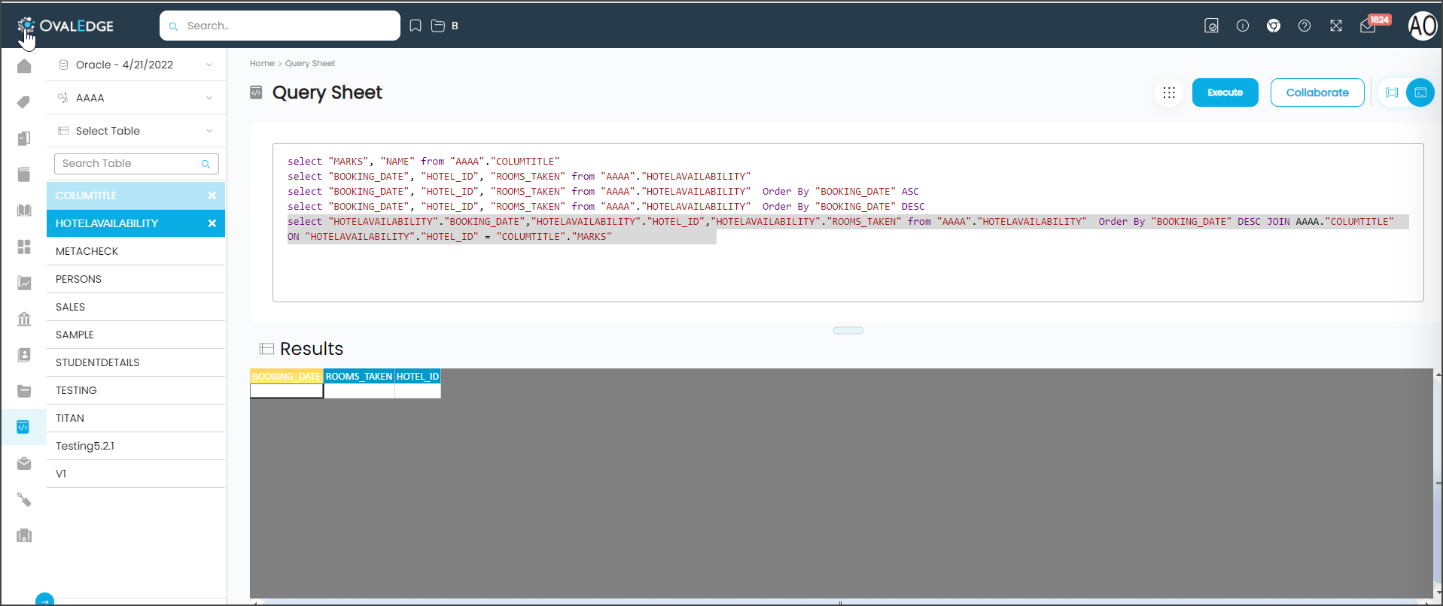Click the OvalEdge logo
This screenshot has width=1443, height=606.
click(x=65, y=26)
